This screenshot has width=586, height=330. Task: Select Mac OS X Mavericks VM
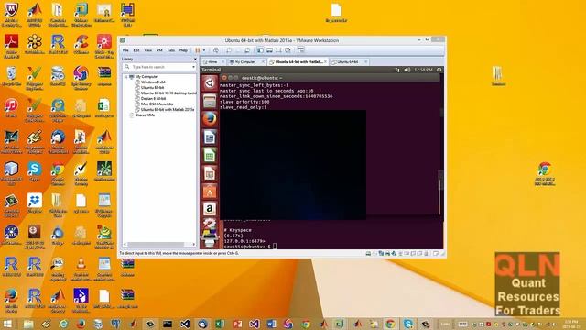coord(157,104)
